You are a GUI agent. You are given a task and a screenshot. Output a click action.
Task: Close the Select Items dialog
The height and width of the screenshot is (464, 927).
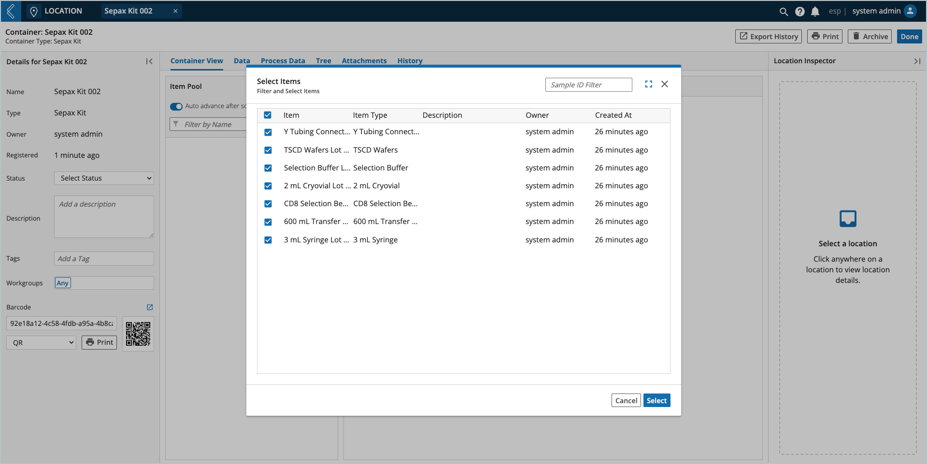click(665, 84)
